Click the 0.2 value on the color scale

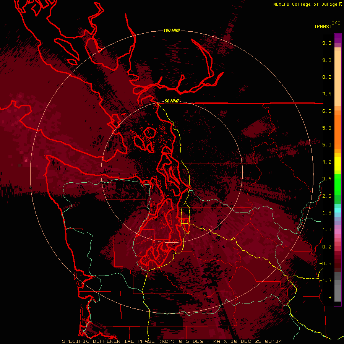pyautogui.click(x=327, y=247)
